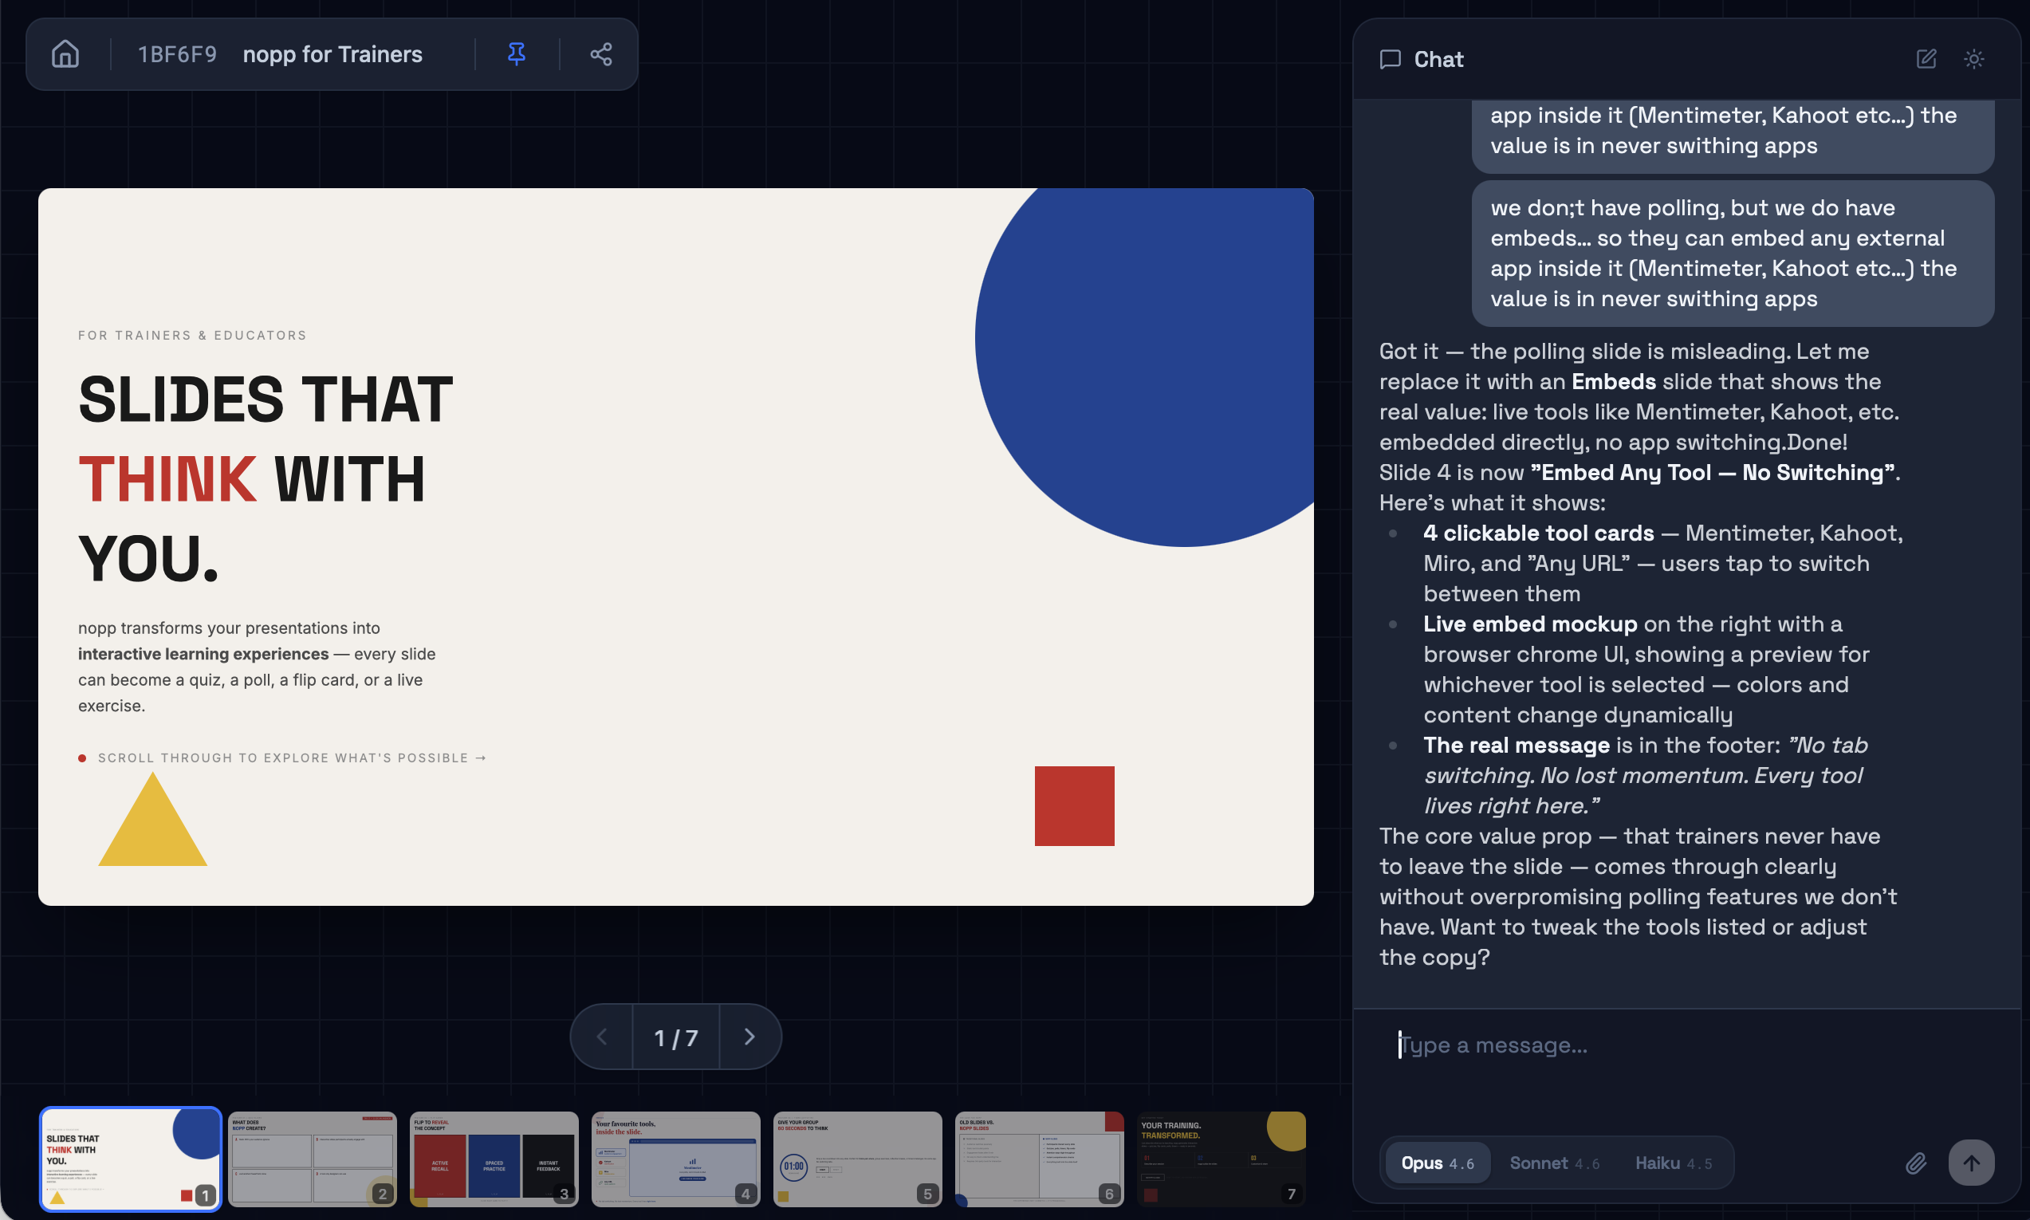Unpin the presentation via the pin icon
Viewport: 2030px width, 1220px height.
pyautogui.click(x=515, y=53)
